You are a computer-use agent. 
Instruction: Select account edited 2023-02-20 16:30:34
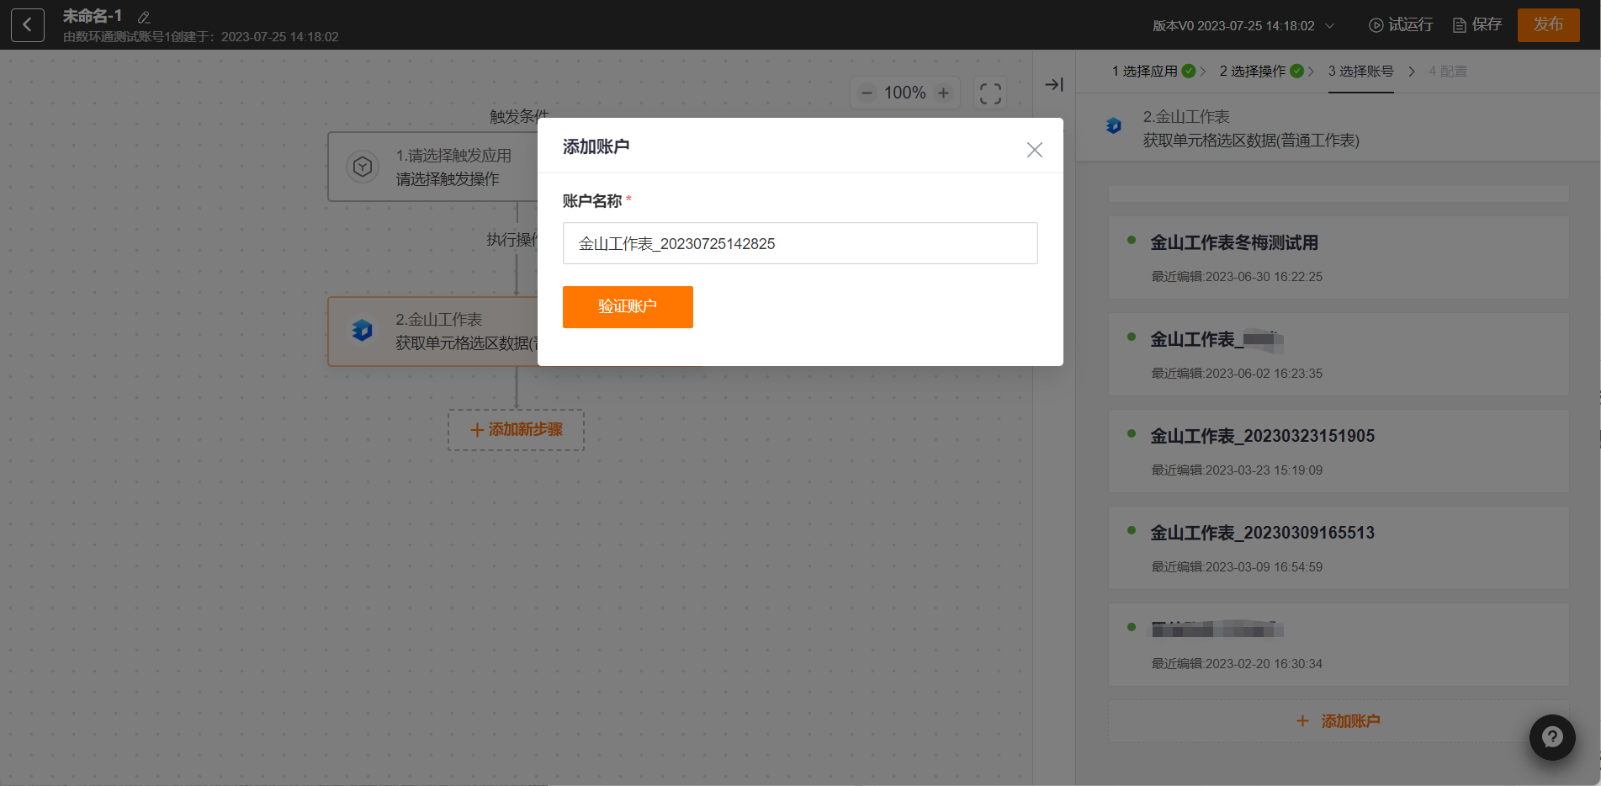tap(1339, 645)
